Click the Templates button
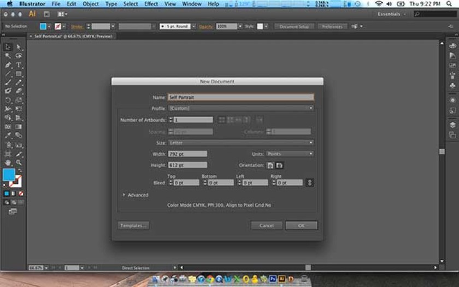This screenshot has width=459, height=287. click(x=133, y=225)
